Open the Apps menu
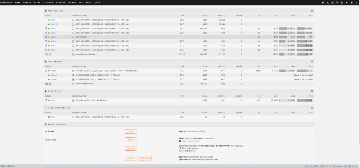Screen dimensions: 360x168 (88, 3)
